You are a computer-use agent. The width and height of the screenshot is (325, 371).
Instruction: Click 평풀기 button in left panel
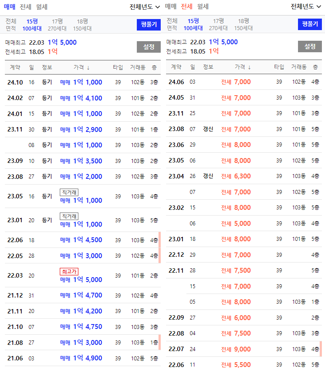(149, 25)
